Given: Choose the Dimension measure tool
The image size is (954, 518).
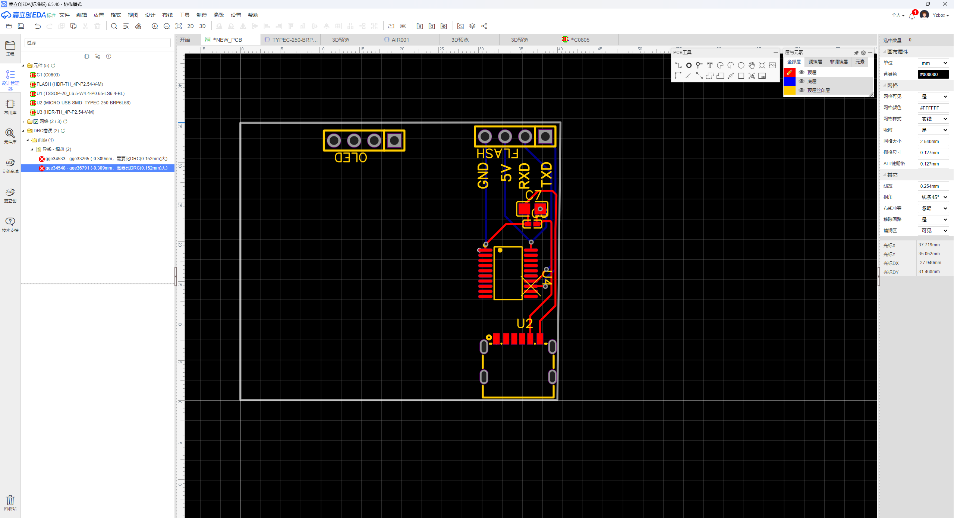Looking at the screenshot, I should 731,76.
